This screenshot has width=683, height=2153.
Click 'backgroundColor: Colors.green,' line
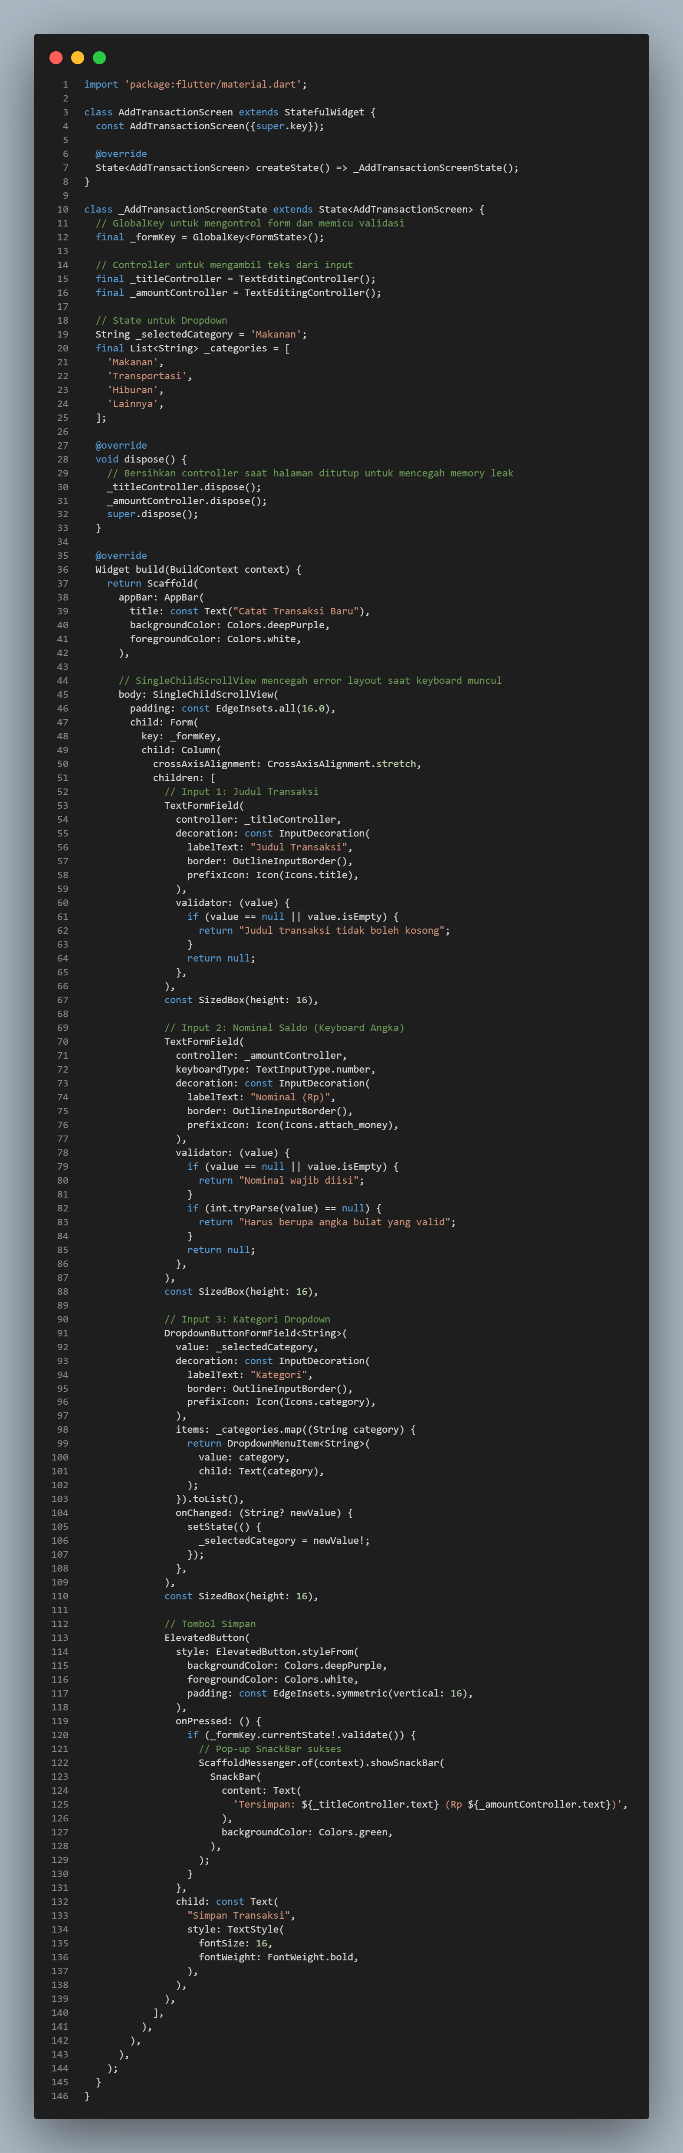(307, 1832)
